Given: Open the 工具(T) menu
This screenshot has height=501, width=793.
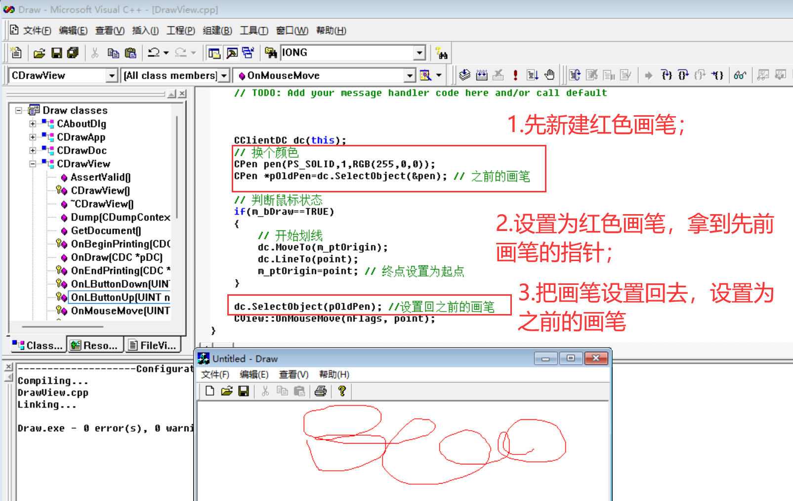Looking at the screenshot, I should click(x=254, y=31).
